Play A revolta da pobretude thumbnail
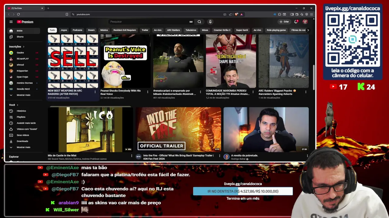The width and height of the screenshot is (389, 218). [266, 129]
